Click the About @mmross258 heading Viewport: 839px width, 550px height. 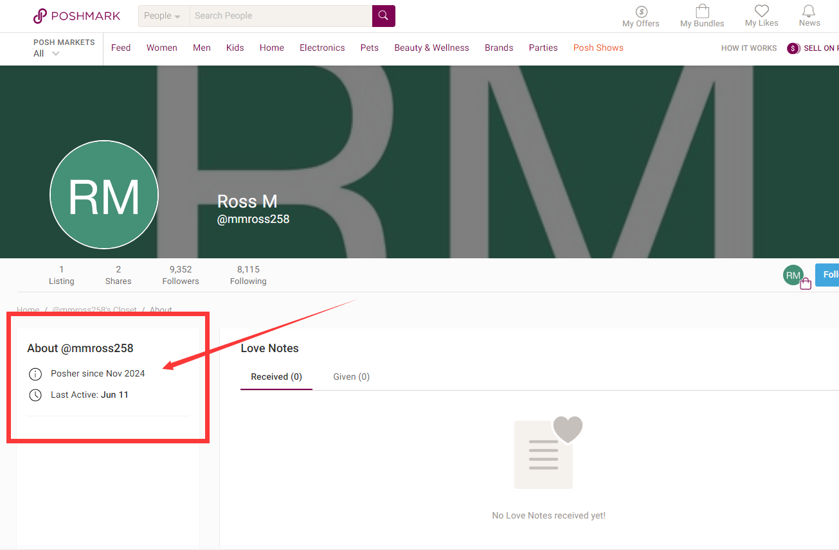click(80, 348)
